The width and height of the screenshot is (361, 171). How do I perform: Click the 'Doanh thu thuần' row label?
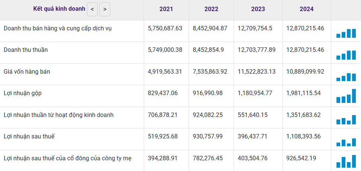click(26, 50)
